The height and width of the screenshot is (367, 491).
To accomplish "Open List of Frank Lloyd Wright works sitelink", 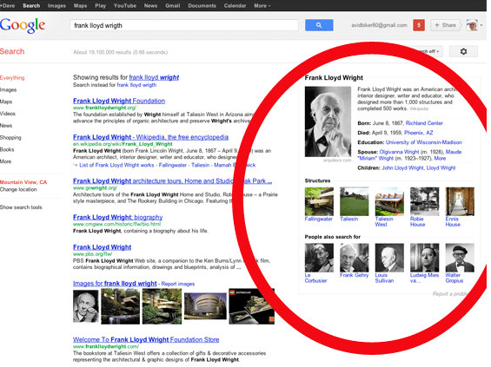I will pyautogui.click(x=116, y=165).
